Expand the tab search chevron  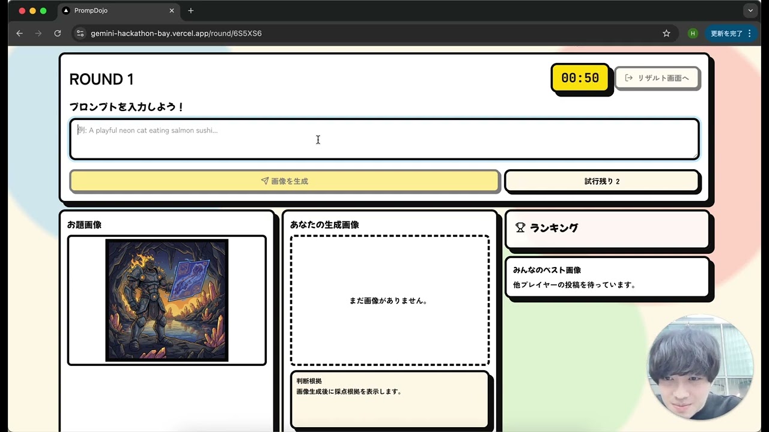pyautogui.click(x=750, y=11)
